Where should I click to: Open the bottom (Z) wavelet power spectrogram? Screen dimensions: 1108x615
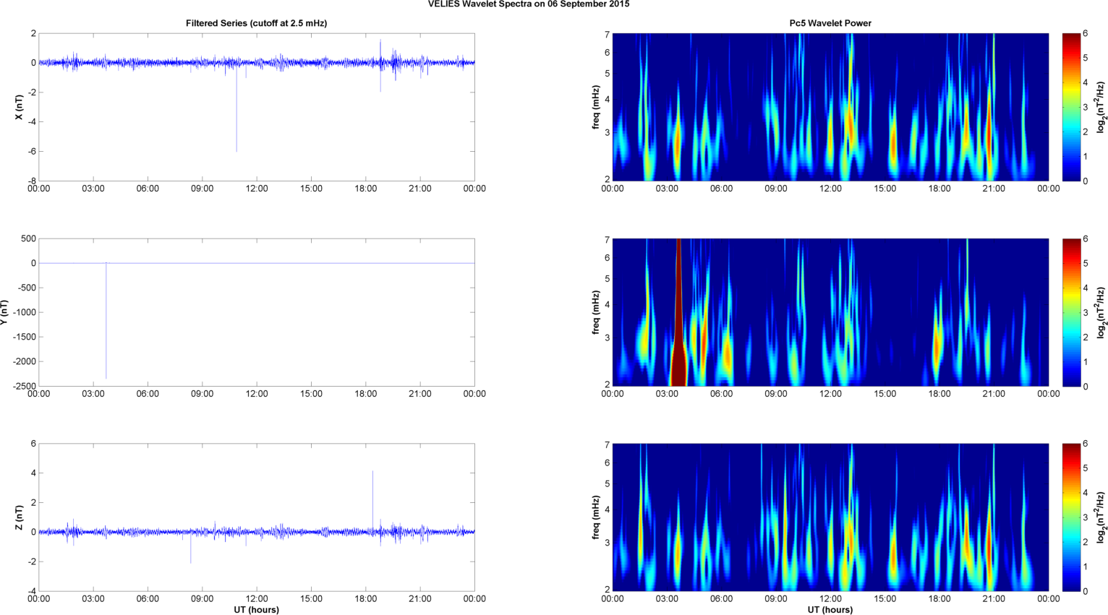830,517
